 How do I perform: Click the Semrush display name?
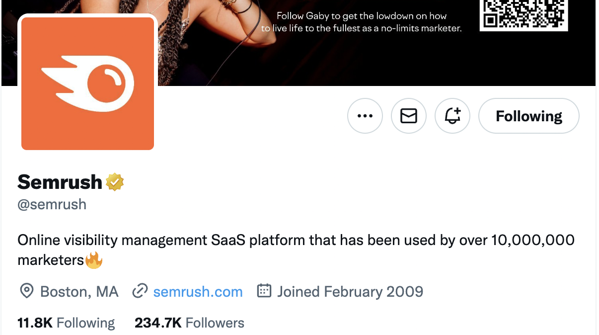point(60,182)
